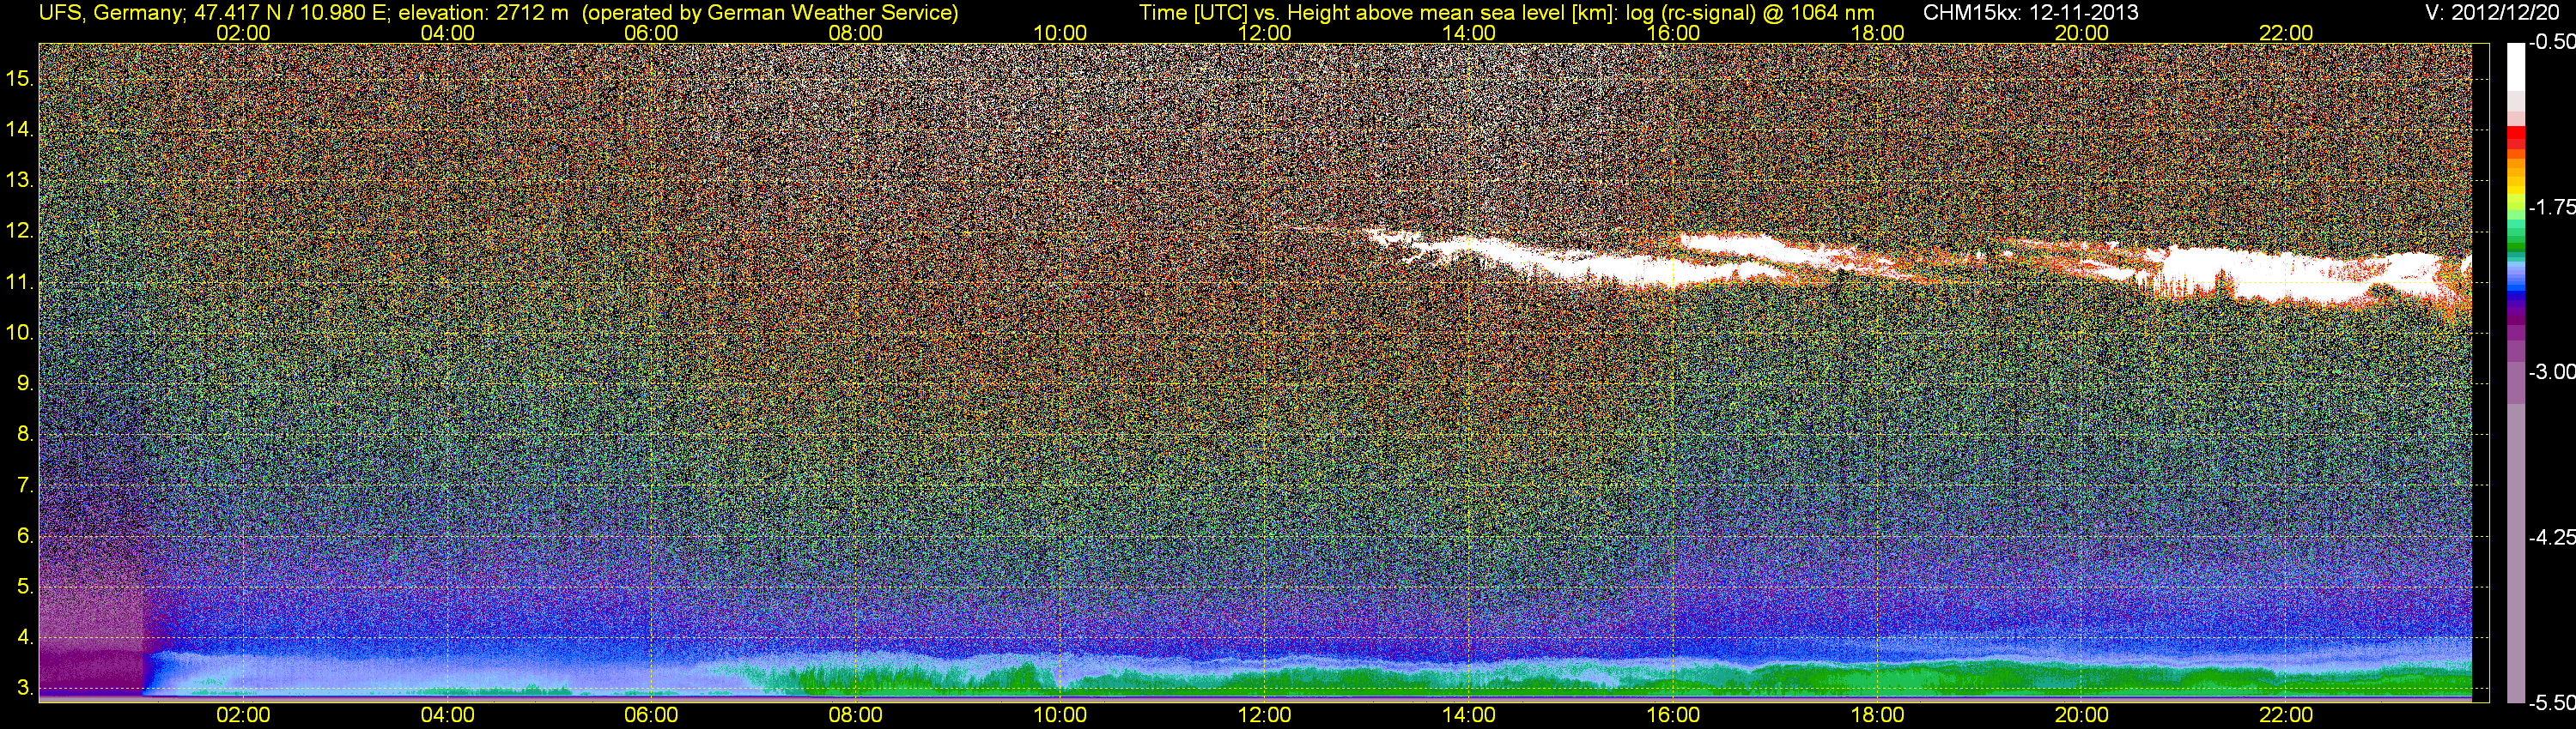This screenshot has height=729, width=2576.
Task: Click the 4 km height axis label
Action: tap(26, 638)
